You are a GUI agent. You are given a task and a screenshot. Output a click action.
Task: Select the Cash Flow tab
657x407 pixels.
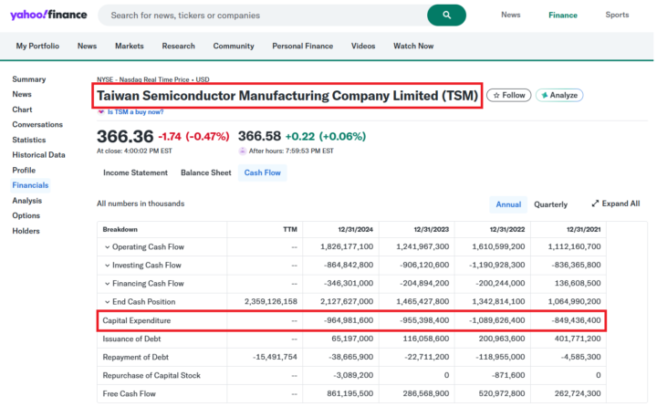pyautogui.click(x=262, y=172)
